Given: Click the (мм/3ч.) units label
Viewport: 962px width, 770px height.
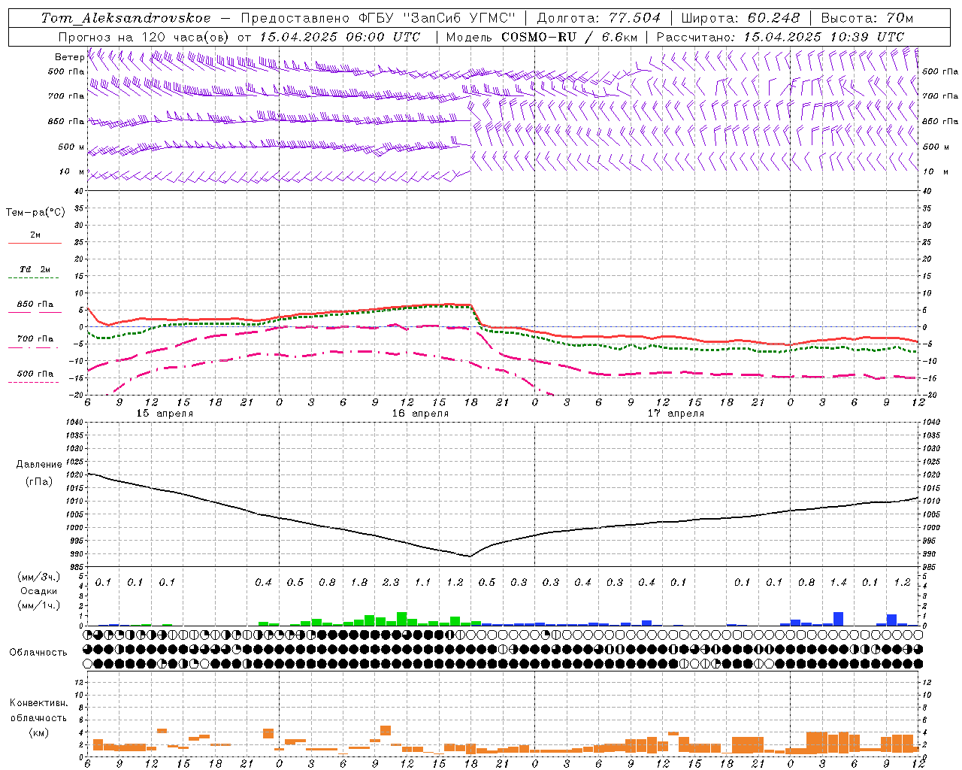Looking at the screenshot, I should [x=38, y=577].
